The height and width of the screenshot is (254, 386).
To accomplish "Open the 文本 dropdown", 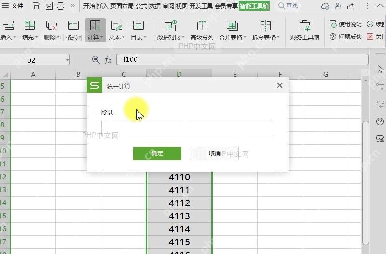I will click(x=117, y=30).
